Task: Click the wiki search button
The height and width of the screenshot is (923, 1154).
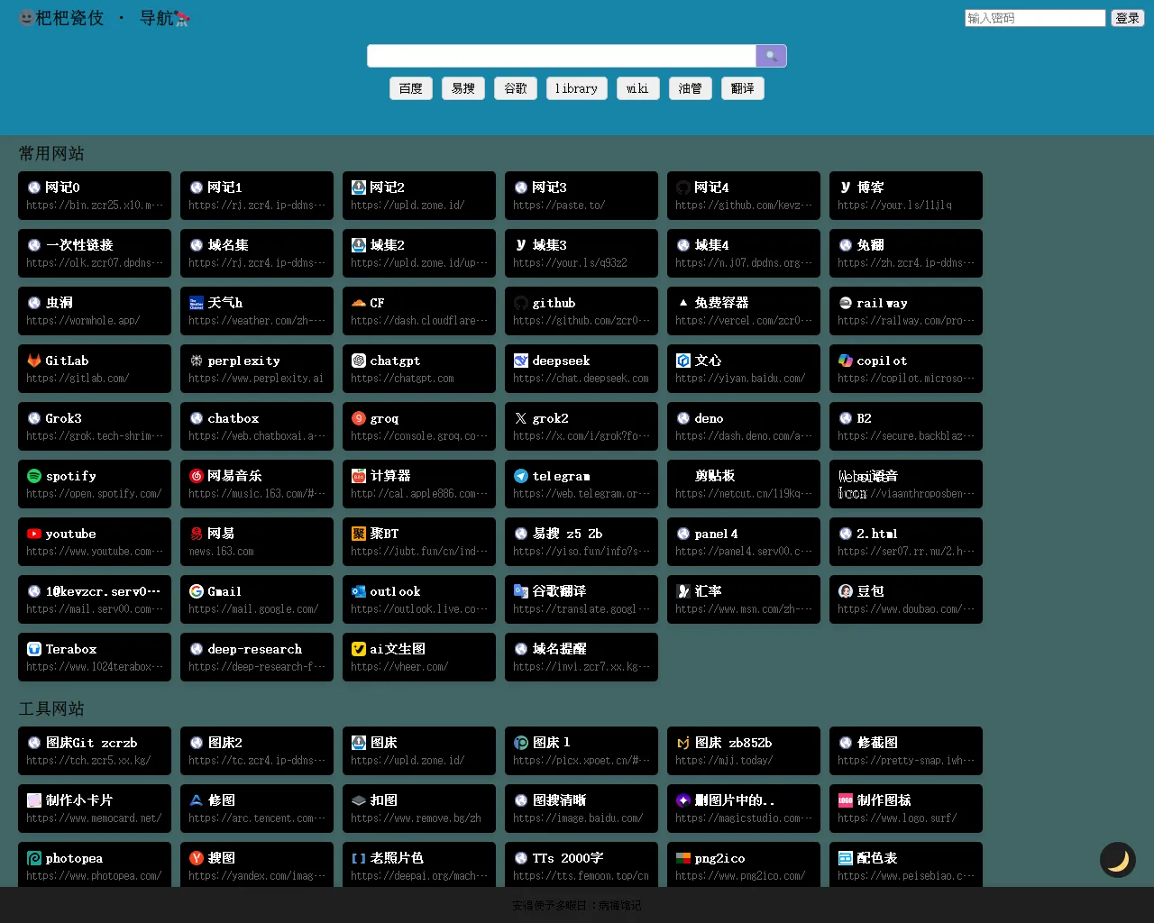Action: point(637,88)
